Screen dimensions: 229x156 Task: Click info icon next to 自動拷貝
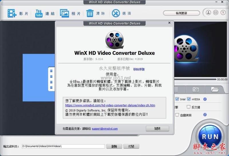[x=205, y=115]
